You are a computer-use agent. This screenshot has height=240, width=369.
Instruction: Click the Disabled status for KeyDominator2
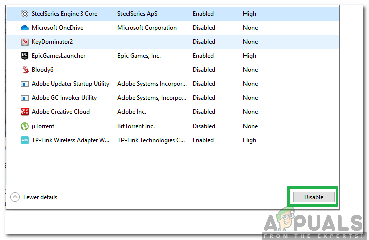click(204, 42)
